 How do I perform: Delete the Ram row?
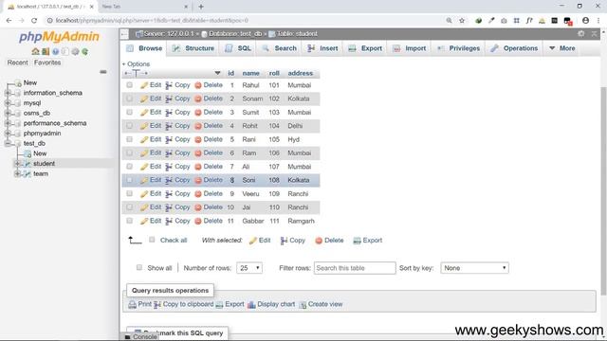pyautogui.click(x=209, y=153)
